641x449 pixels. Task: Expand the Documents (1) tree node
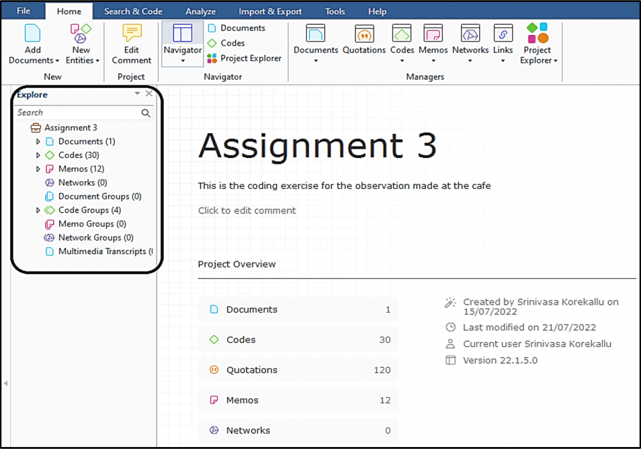38,141
